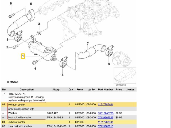Open part number link 07119905529
Image resolution: width=171 pixels, height=128 pixels.
(106, 117)
